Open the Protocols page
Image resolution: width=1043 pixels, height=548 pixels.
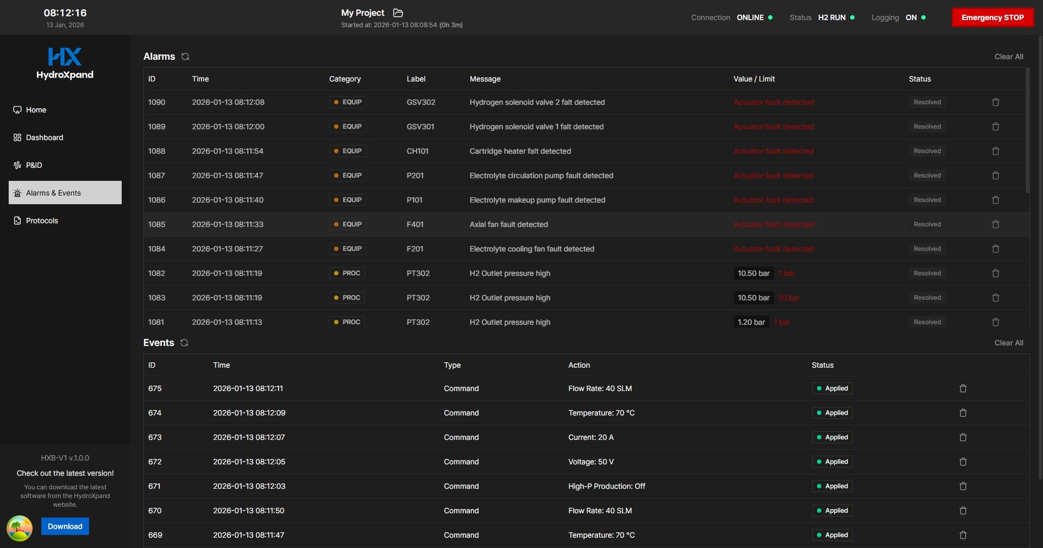(x=42, y=221)
